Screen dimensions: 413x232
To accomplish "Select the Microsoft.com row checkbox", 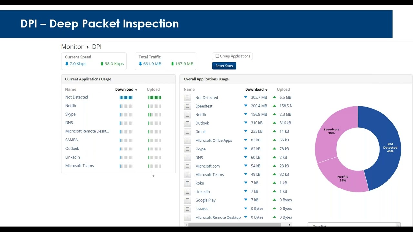I will (187, 166).
